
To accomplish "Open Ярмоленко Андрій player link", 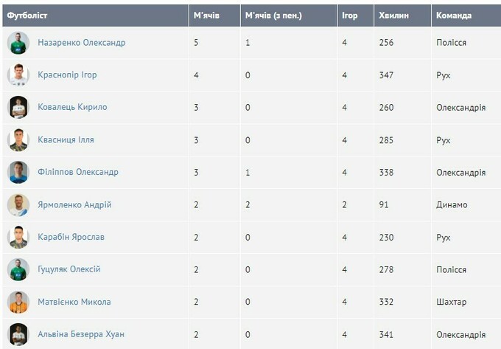I will coord(74,205).
